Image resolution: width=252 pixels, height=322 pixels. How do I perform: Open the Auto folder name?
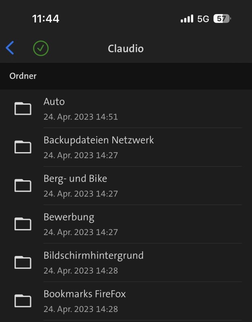(x=54, y=102)
